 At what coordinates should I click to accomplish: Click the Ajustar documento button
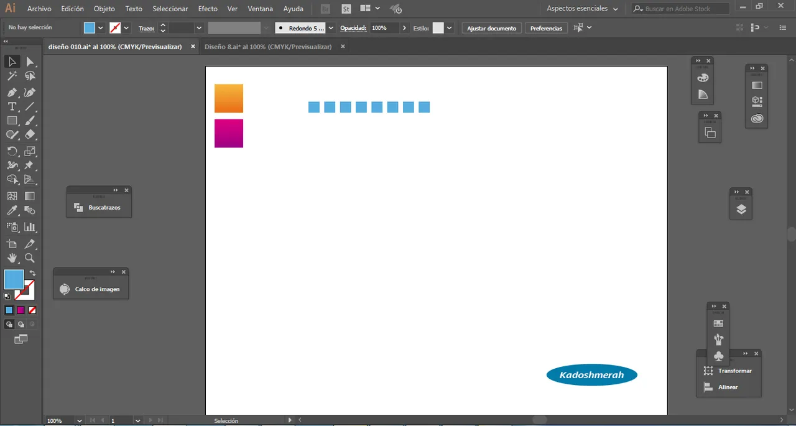coord(491,28)
